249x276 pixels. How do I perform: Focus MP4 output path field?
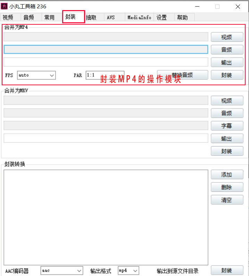click(106, 62)
